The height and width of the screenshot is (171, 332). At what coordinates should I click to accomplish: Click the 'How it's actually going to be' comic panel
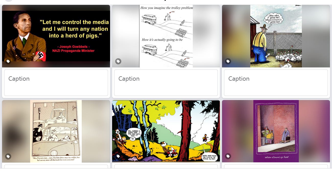click(x=166, y=52)
